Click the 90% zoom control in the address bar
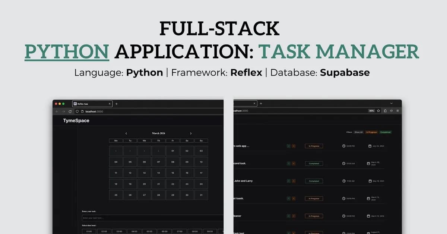 coord(371,111)
